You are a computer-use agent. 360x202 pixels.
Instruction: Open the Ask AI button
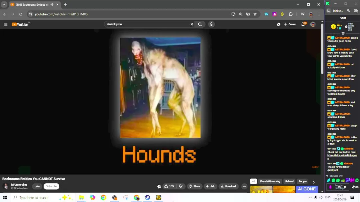point(210,186)
